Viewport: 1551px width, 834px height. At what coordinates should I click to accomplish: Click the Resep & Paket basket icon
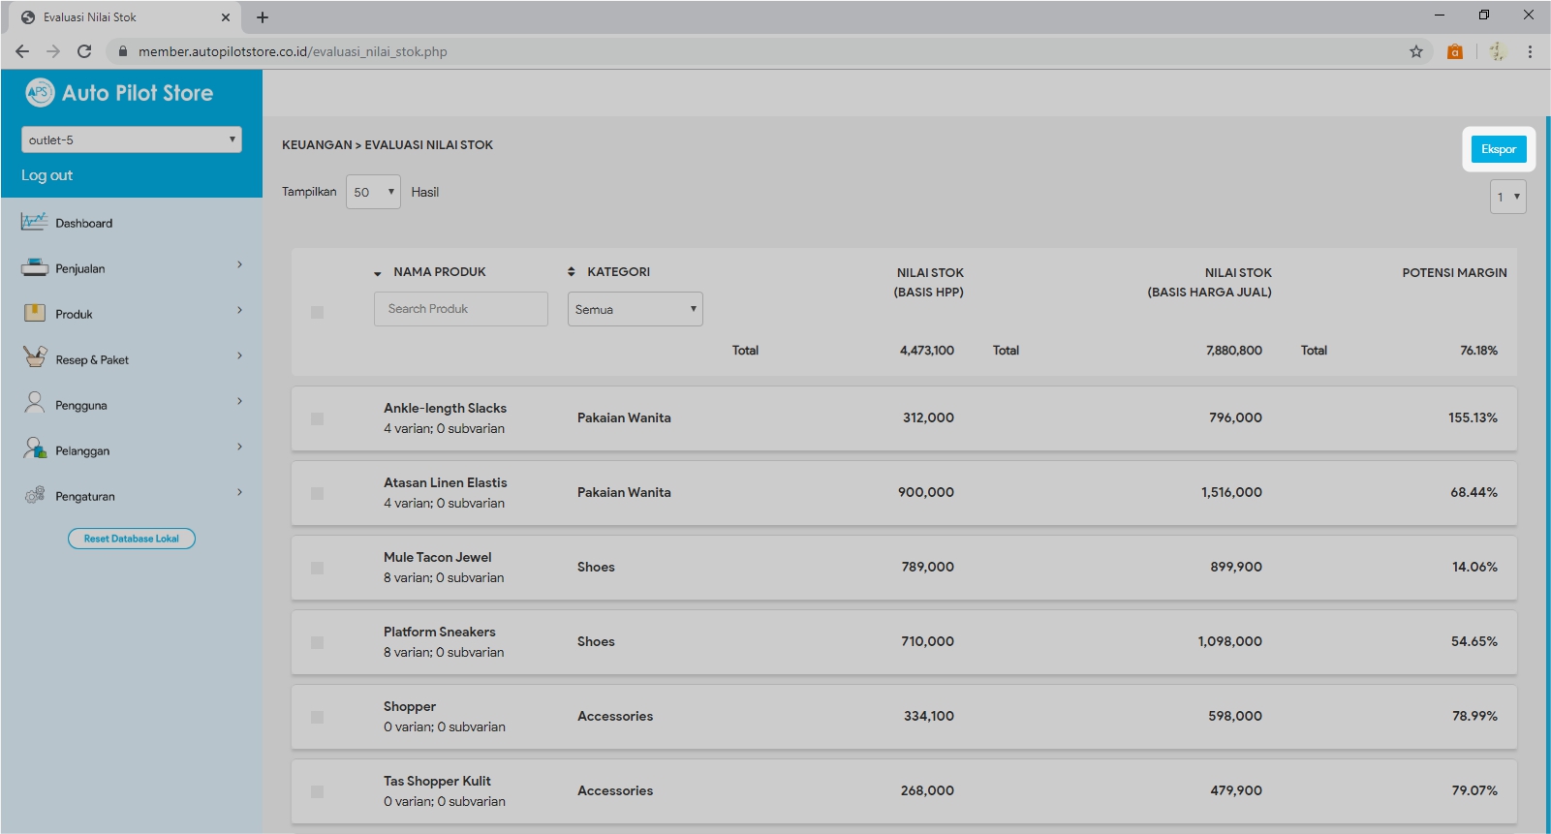click(x=34, y=357)
